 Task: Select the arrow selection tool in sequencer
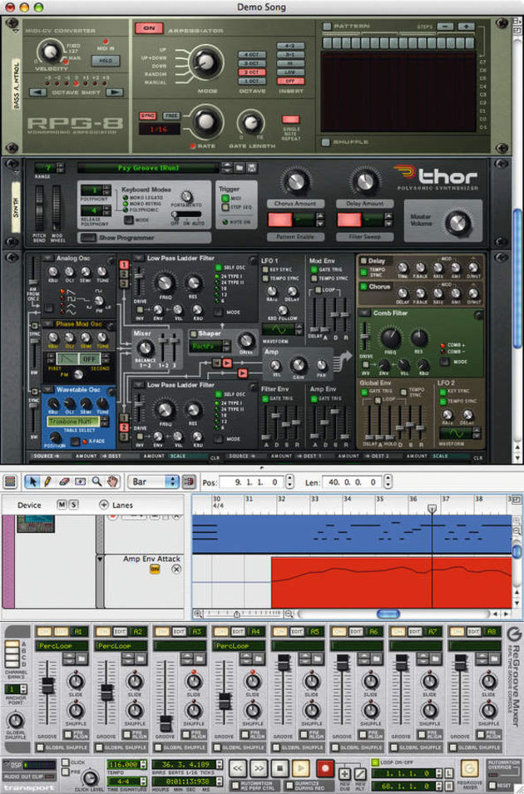pos(33,481)
